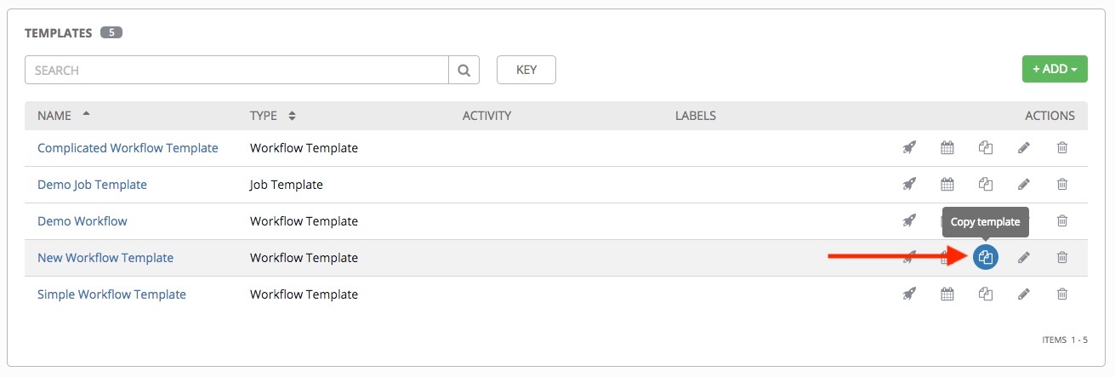Launch the Complicated Workflow Template rocket icon
Screen dimensions: 1115x377
point(909,148)
